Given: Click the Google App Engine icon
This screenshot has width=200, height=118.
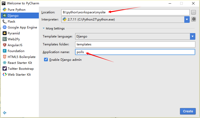Looking at the screenshot, I should coord(5,27).
